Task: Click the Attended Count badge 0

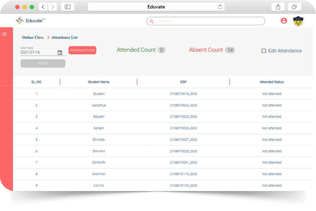Action: point(161,50)
